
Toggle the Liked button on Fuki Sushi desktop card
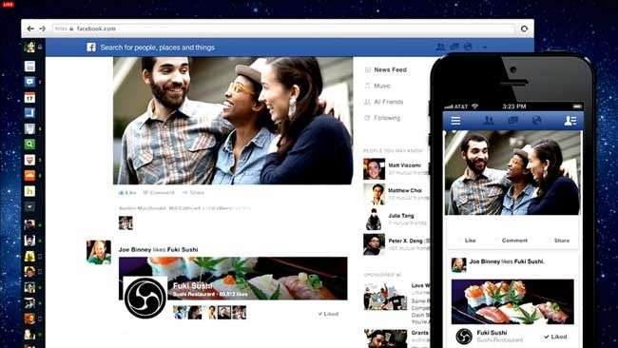328,314
